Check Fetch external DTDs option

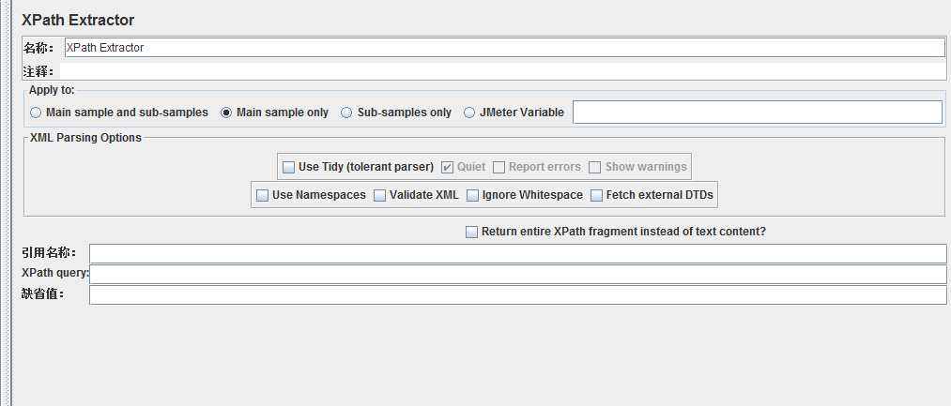click(597, 195)
